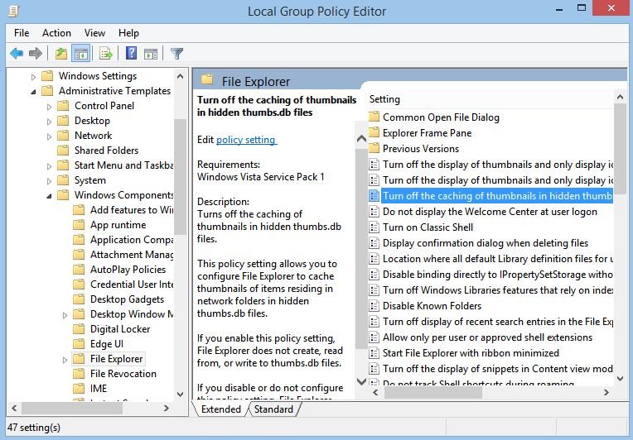Viewport: 633px width, 440px height.
Task: Click the Back arrow toolbar icon
Action: 17,53
